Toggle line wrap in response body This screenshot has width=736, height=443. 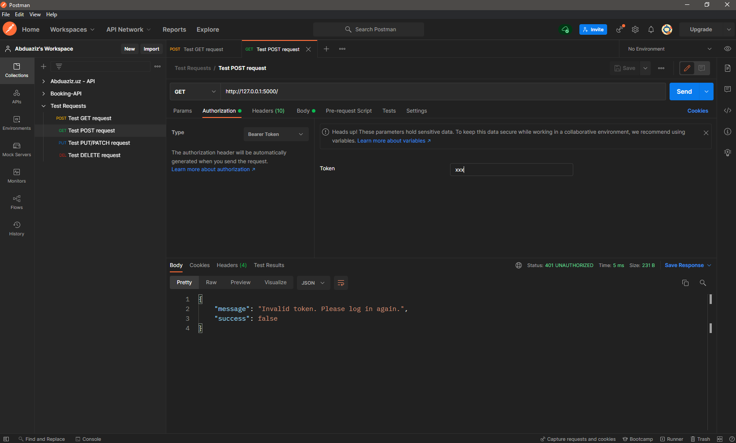341,283
